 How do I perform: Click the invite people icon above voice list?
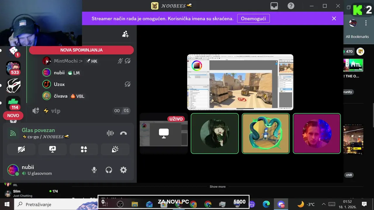click(x=125, y=34)
